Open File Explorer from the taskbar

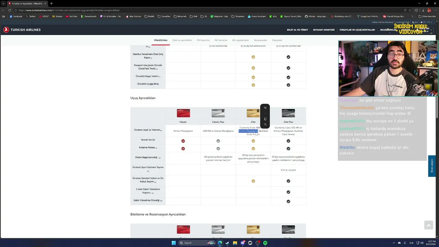point(235,243)
